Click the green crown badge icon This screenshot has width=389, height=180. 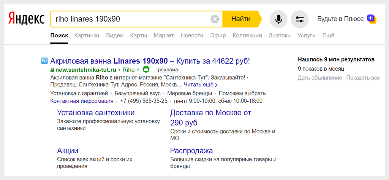point(146,70)
